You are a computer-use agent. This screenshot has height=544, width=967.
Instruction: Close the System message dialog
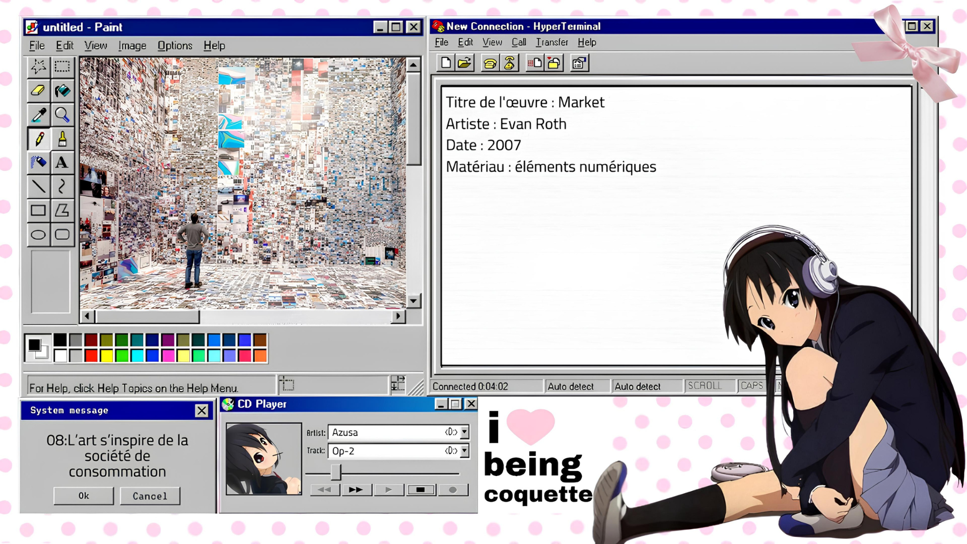(201, 411)
